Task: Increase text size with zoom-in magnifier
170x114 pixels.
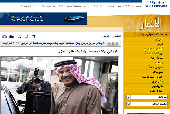Action: pos(19,36)
